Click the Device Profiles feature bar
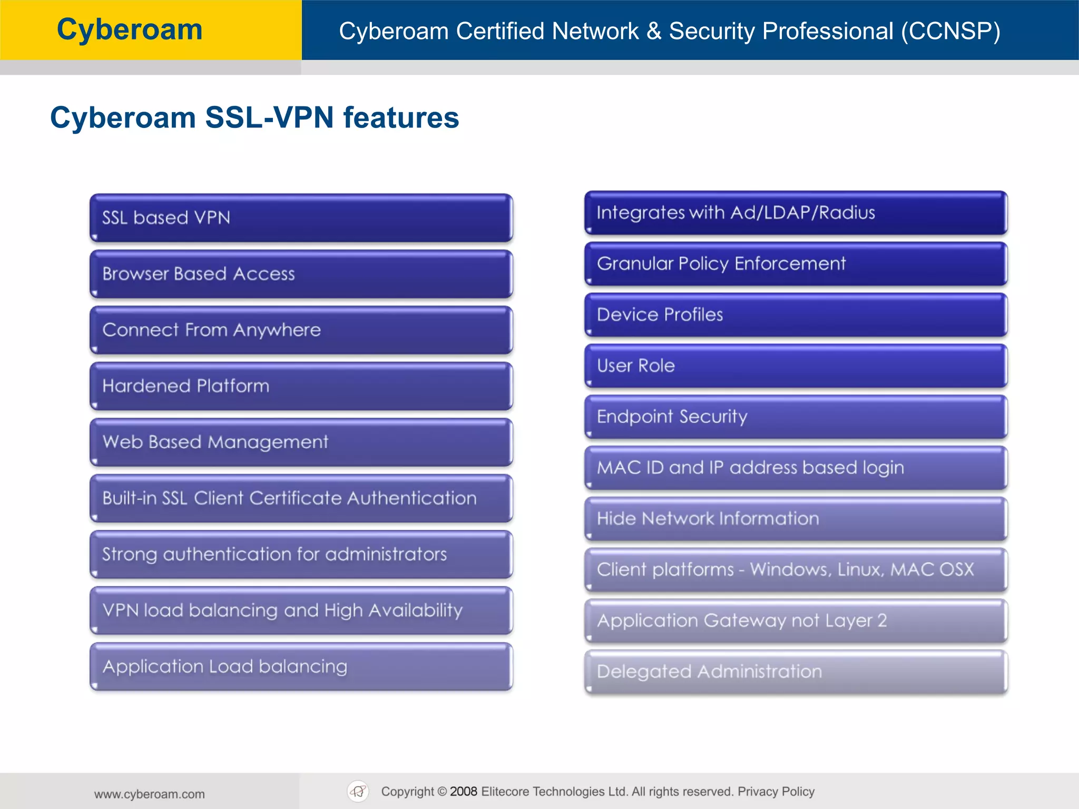This screenshot has width=1079, height=809. click(796, 315)
